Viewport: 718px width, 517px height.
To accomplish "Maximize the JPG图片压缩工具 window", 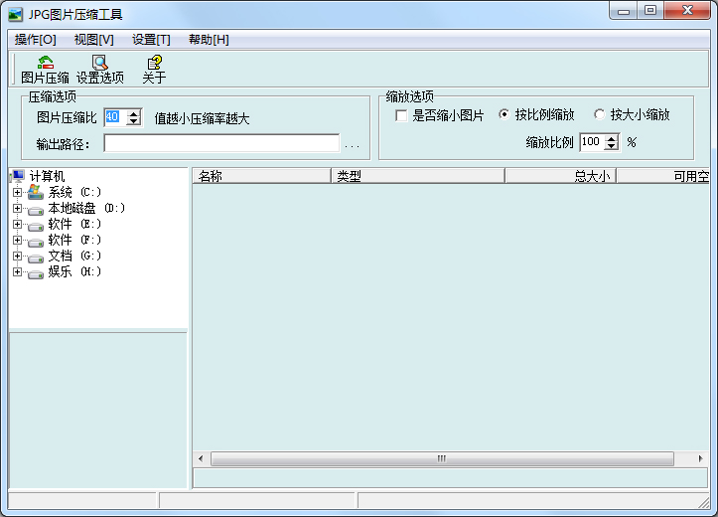I will (x=650, y=11).
